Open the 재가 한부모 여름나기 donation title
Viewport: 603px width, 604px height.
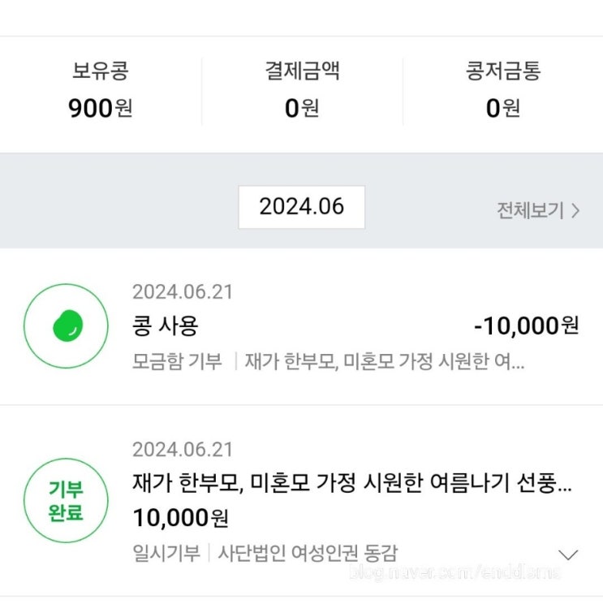[x=351, y=483]
